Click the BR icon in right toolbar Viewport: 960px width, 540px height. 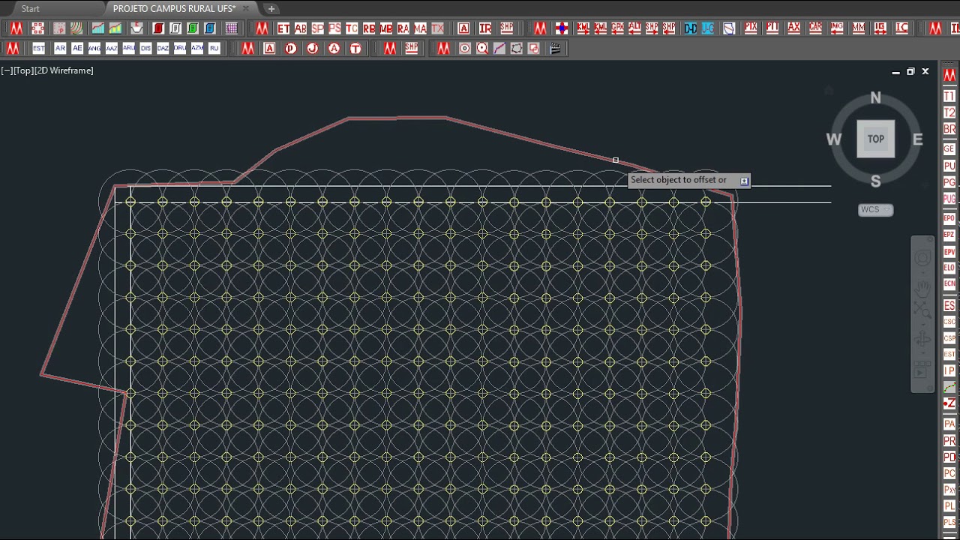pos(949,130)
